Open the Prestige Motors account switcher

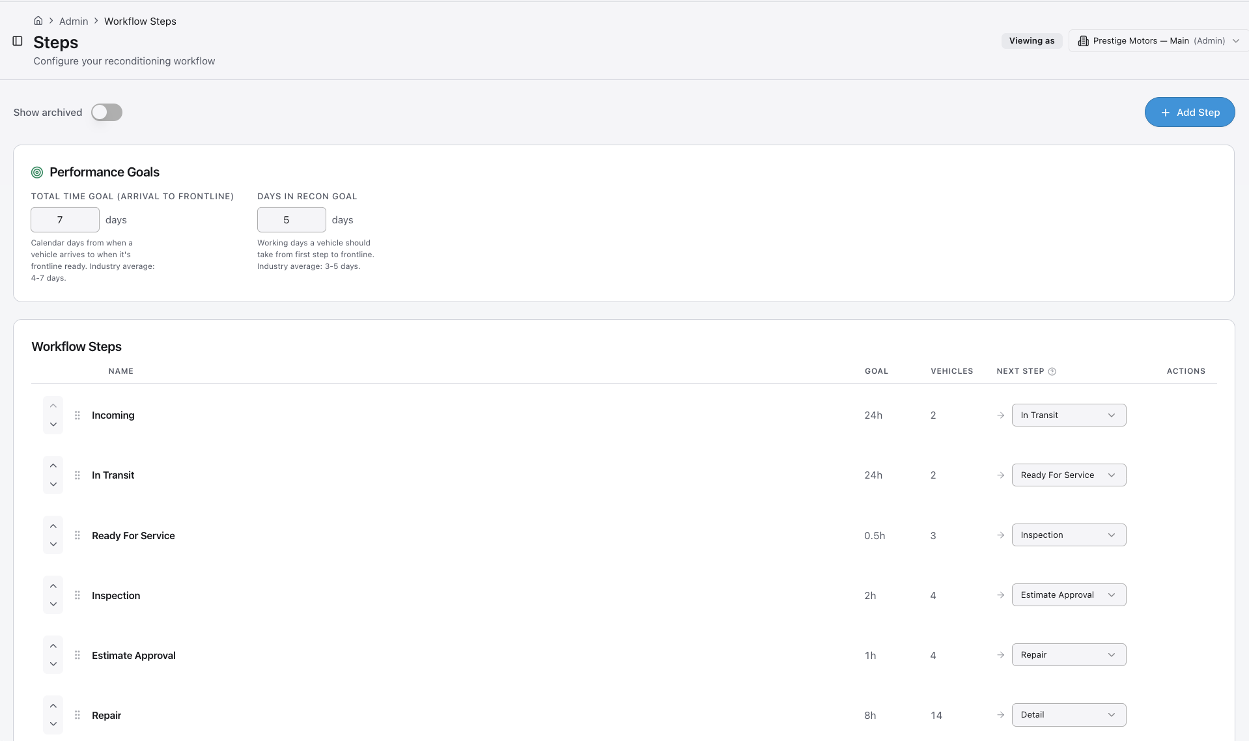coord(1159,41)
